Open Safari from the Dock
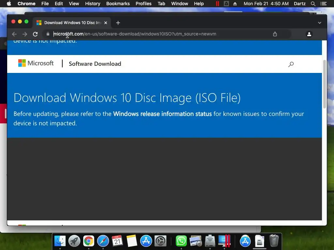The height and width of the screenshot is (250, 334). click(x=103, y=241)
